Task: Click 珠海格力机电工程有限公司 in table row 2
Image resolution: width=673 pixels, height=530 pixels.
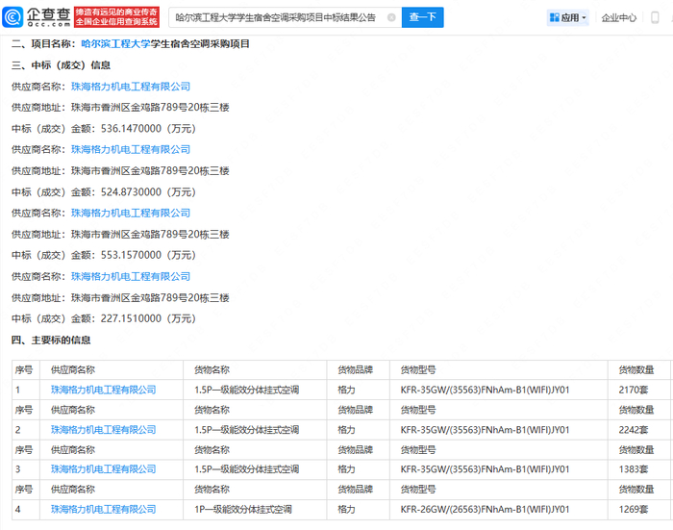Action: (103, 429)
